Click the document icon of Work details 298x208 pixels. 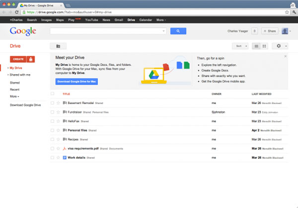point(65,158)
